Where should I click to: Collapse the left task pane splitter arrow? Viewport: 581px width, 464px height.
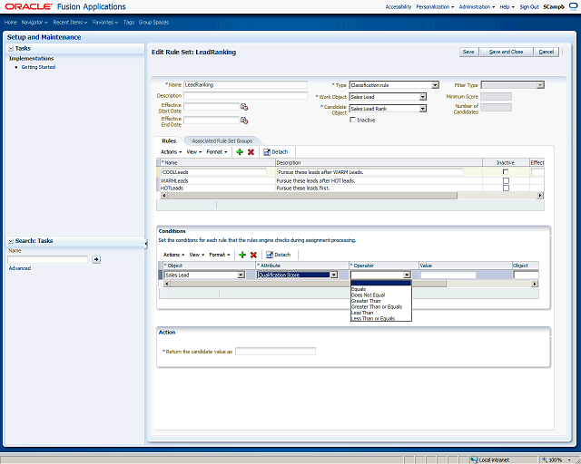[145, 244]
